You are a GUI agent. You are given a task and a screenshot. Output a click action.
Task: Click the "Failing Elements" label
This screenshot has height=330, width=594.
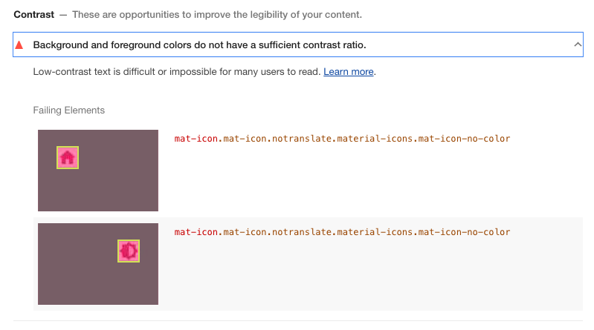[69, 110]
